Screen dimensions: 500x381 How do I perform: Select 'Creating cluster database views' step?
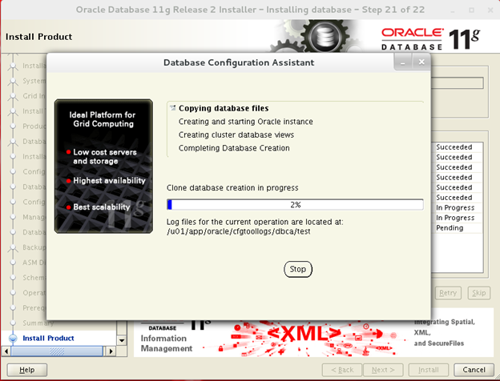(236, 135)
